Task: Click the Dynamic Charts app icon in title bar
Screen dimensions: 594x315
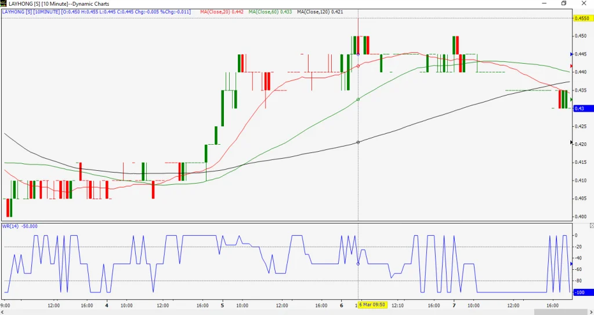Action: click(3, 3)
